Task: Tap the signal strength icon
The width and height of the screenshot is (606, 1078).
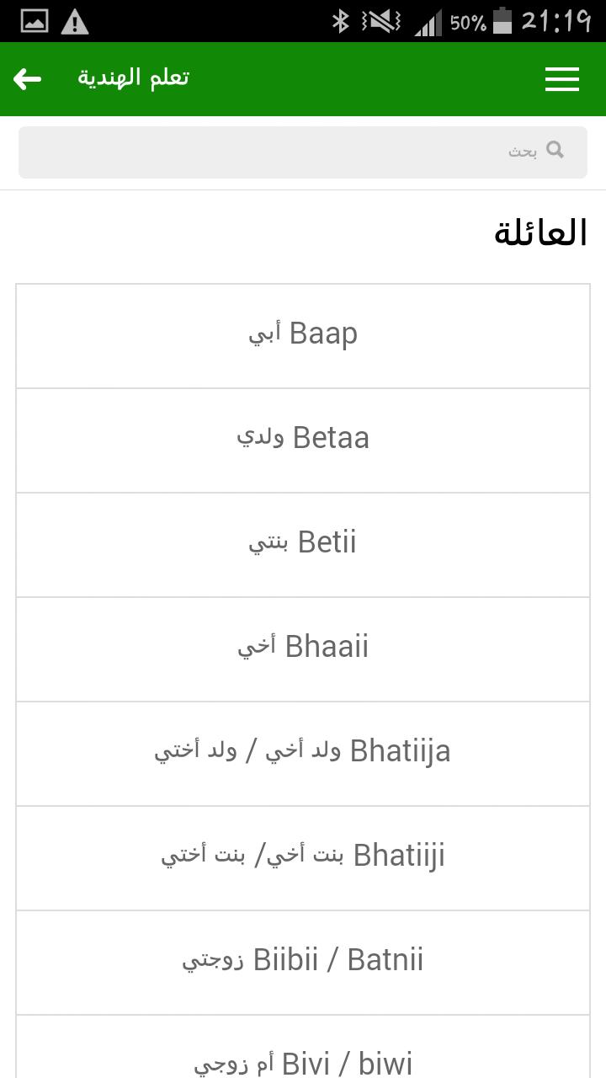Action: coord(428,22)
